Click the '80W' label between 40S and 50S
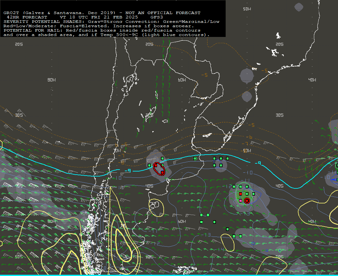 [52, 221]
